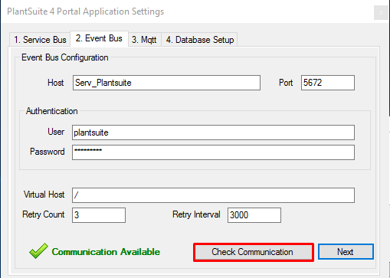Click the Virtual Host field
390x278 pixels.
pyautogui.click(x=213, y=195)
